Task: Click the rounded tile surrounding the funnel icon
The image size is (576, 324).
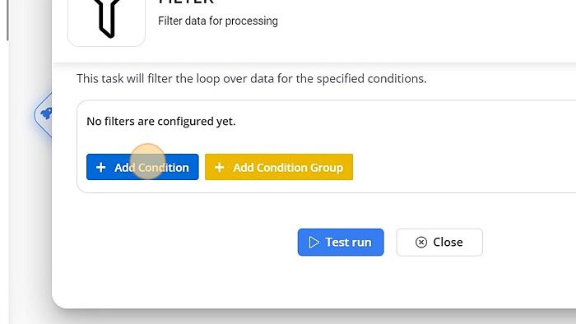Action: 106,23
